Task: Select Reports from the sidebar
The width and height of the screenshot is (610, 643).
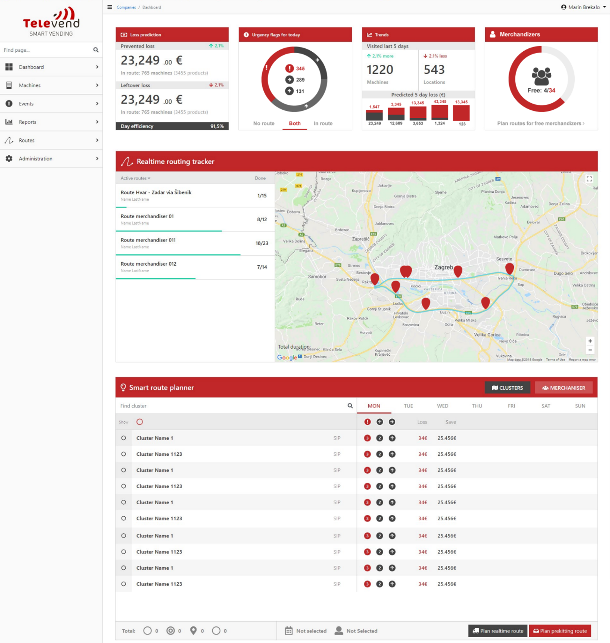Action: (x=28, y=122)
